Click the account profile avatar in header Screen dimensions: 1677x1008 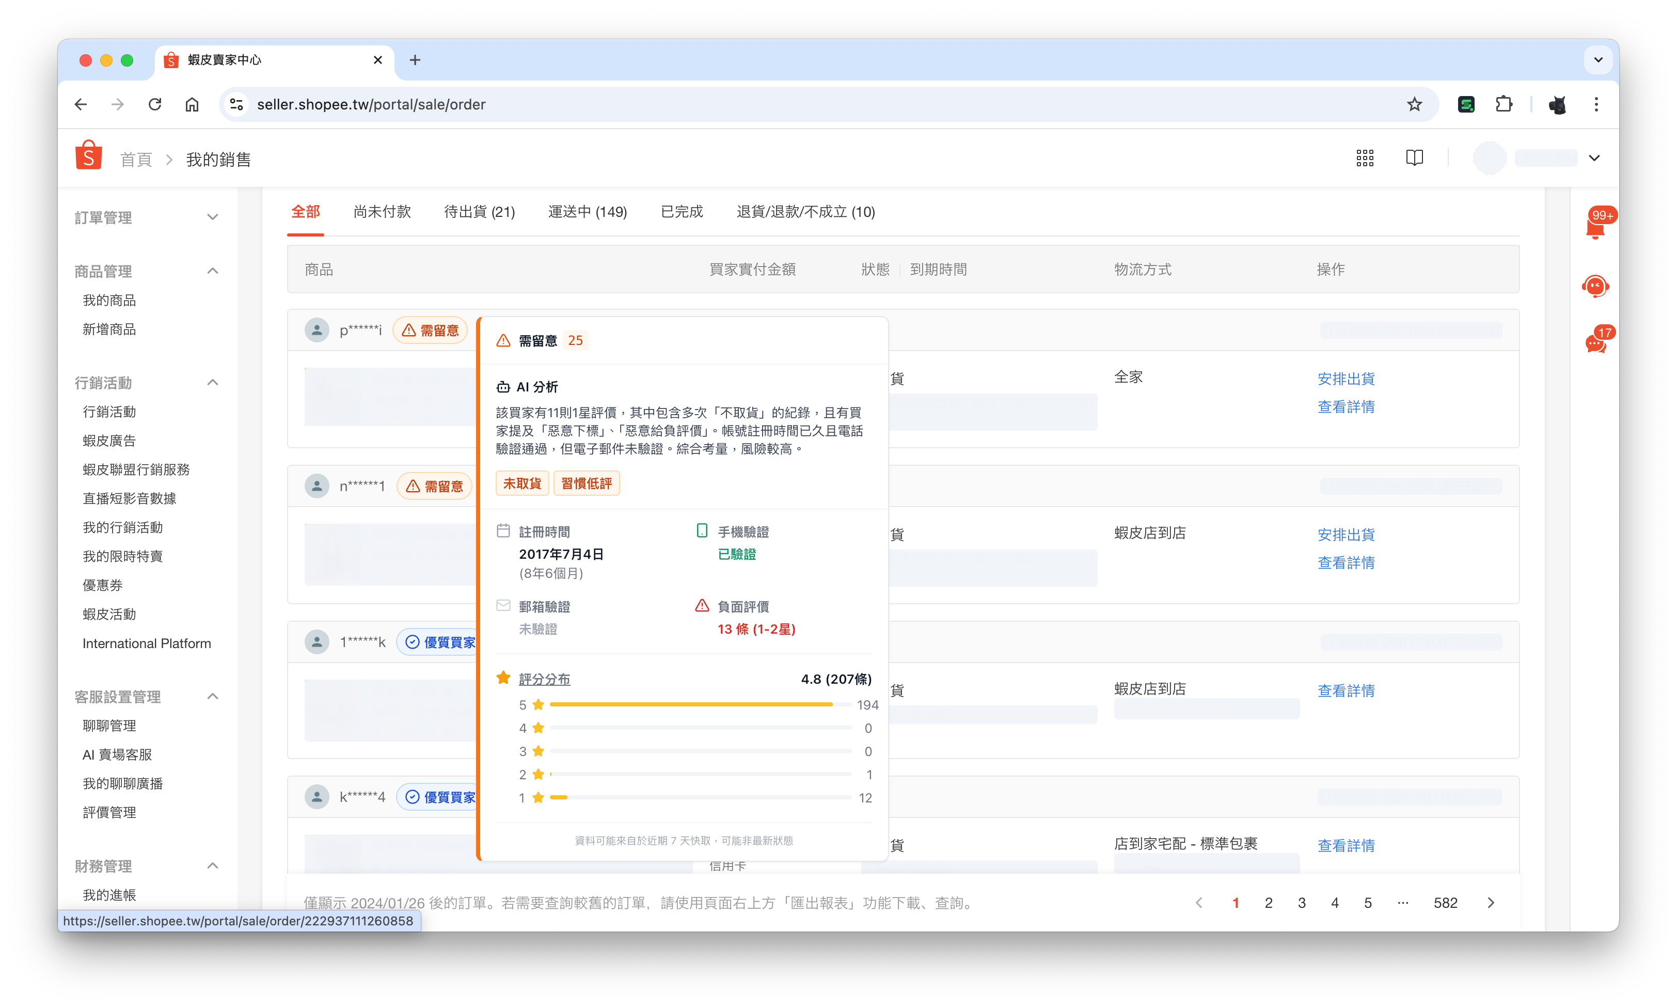point(1490,158)
